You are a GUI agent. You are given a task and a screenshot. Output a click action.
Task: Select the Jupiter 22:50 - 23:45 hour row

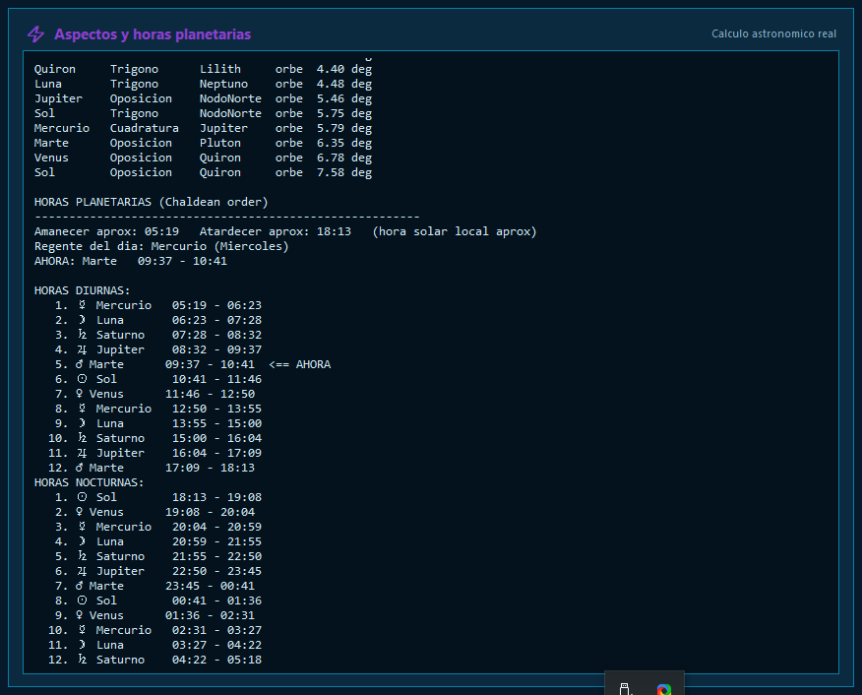point(158,571)
